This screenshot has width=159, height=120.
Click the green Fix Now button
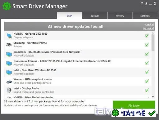coord(134,105)
